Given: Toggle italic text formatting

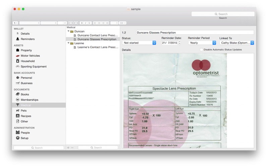Looking at the screenshot, I should 85,23.
